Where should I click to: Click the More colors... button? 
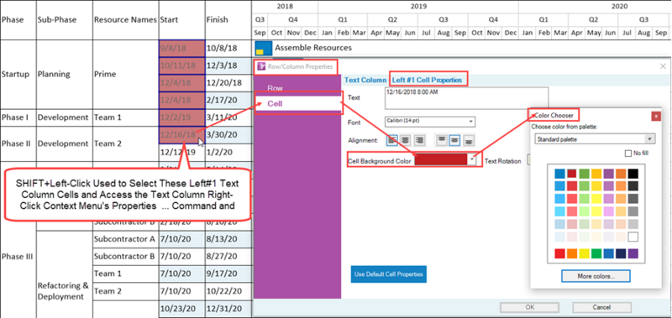pos(596,276)
